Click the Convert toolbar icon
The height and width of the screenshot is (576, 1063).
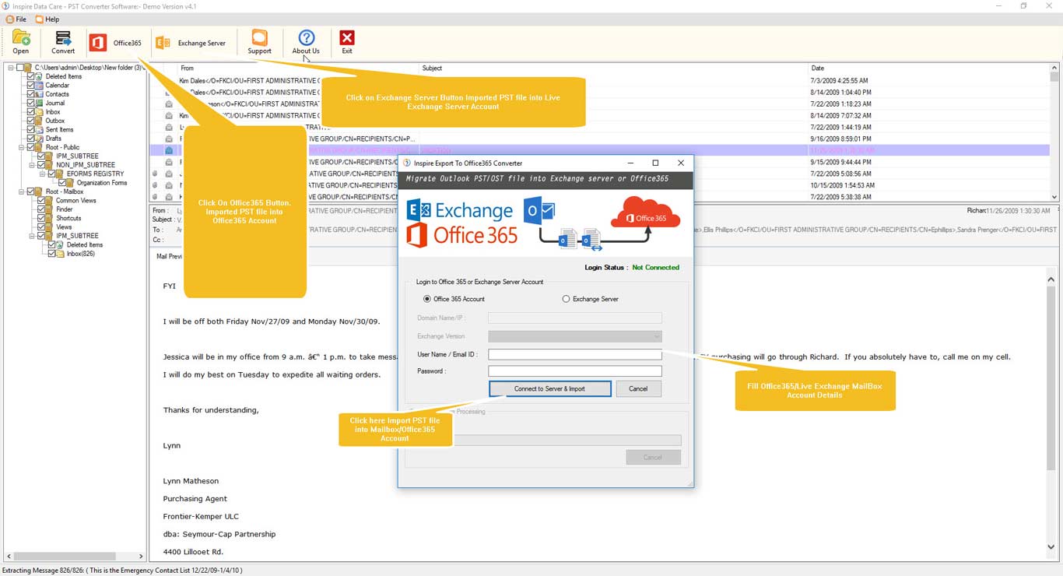[63, 37]
